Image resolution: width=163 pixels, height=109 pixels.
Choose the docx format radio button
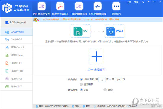tap(105, 90)
